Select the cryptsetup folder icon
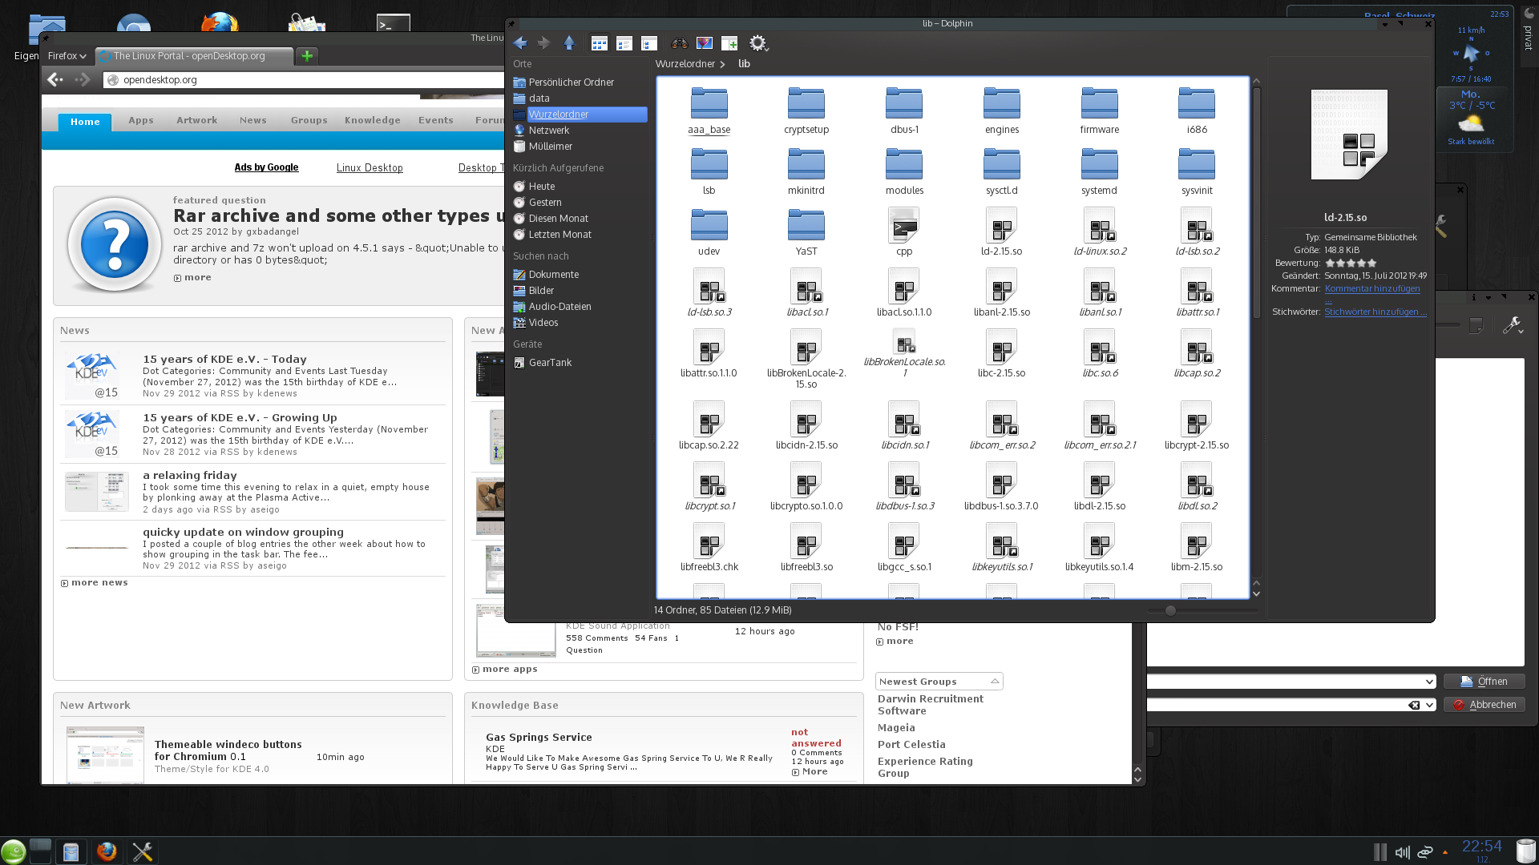The image size is (1539, 865). coord(806,103)
